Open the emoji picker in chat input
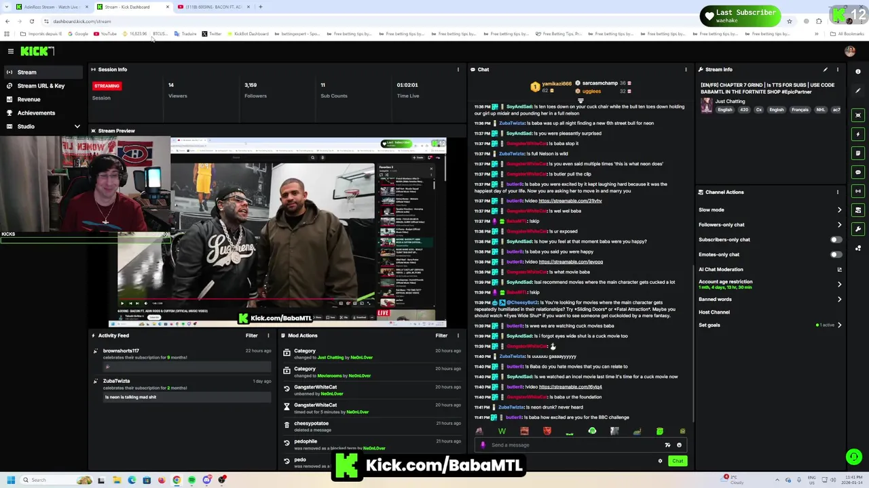Image resolution: width=869 pixels, height=488 pixels. tap(679, 445)
